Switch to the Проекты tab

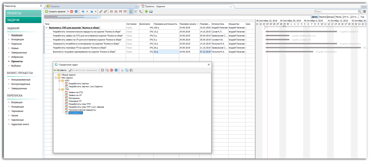coord(55,6)
